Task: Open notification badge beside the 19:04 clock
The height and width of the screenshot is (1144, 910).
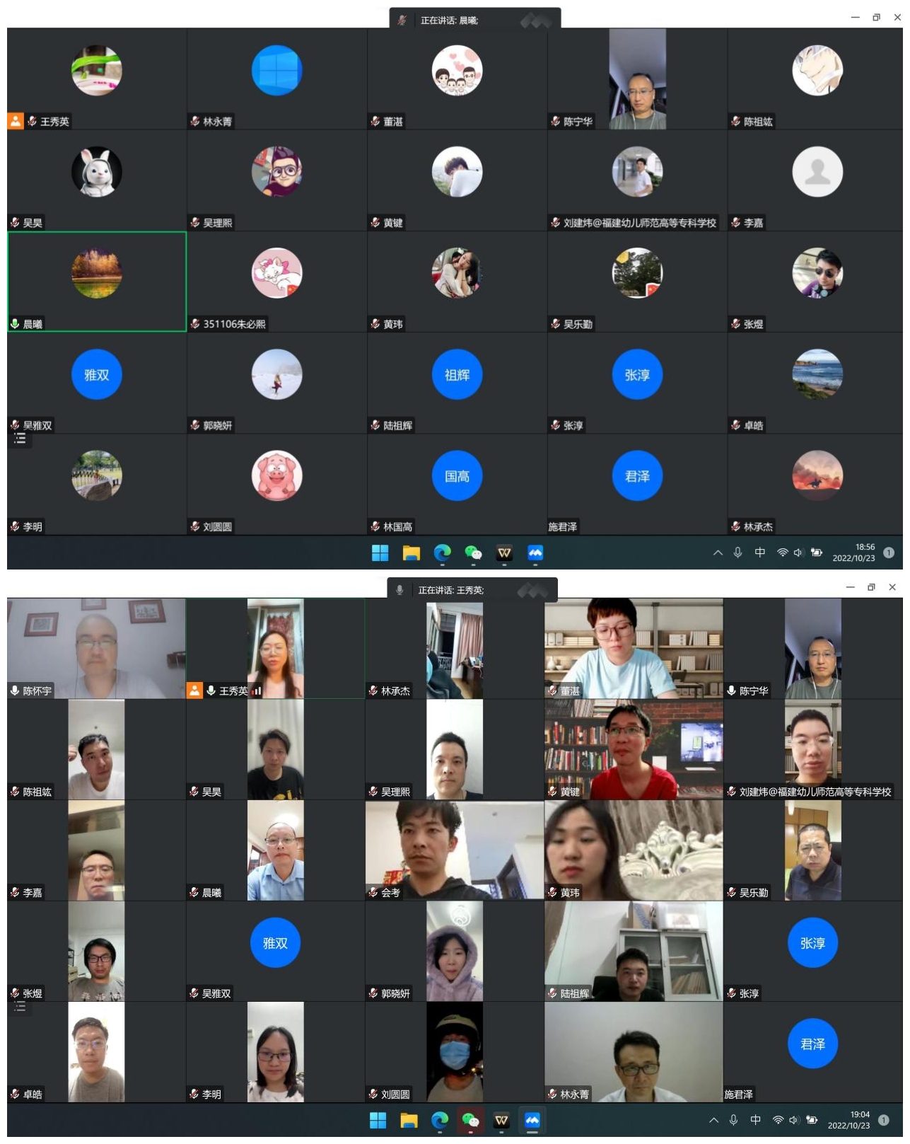Action: [883, 1120]
